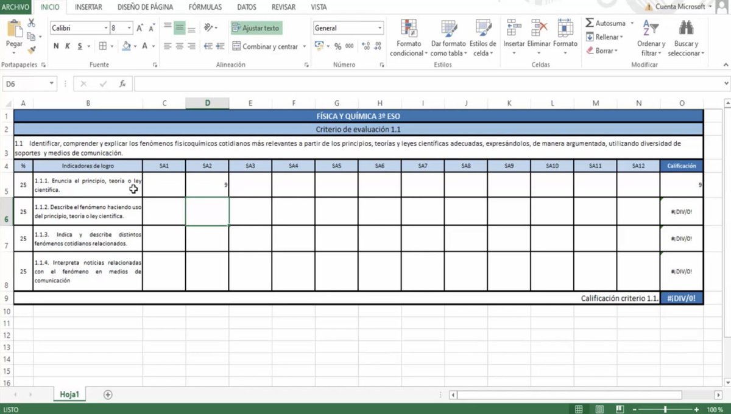The image size is (731, 414).
Task: Expand the Name Box dropdown
Action: (51, 84)
